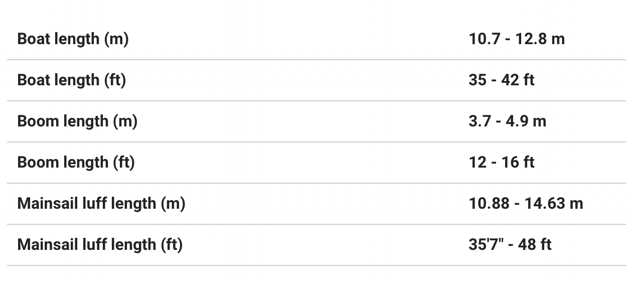This screenshot has height=281, width=626.
Task: Click the Boom length (ft) label
Action: 76,163
